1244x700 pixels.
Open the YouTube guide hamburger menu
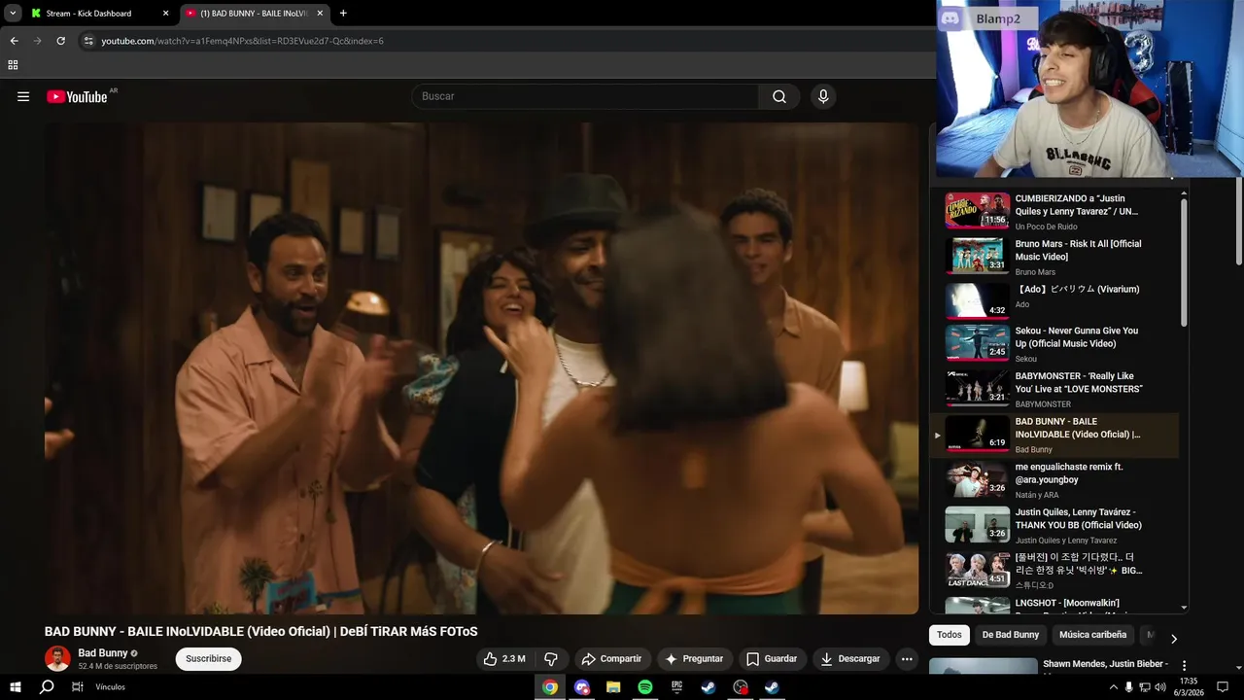23,96
